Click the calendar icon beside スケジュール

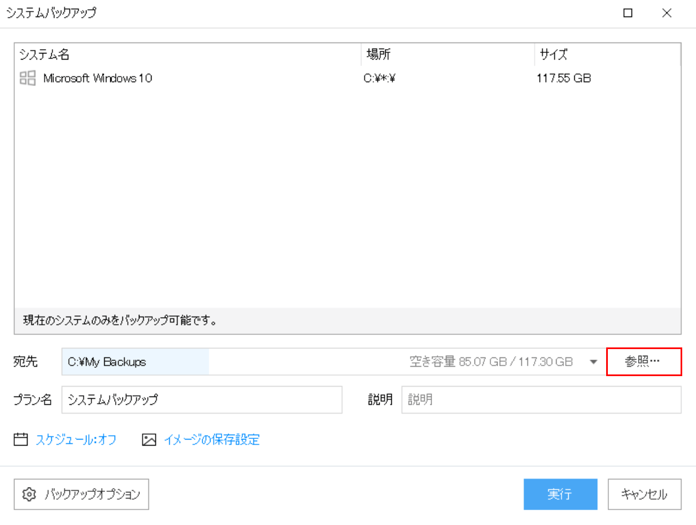[21, 440]
